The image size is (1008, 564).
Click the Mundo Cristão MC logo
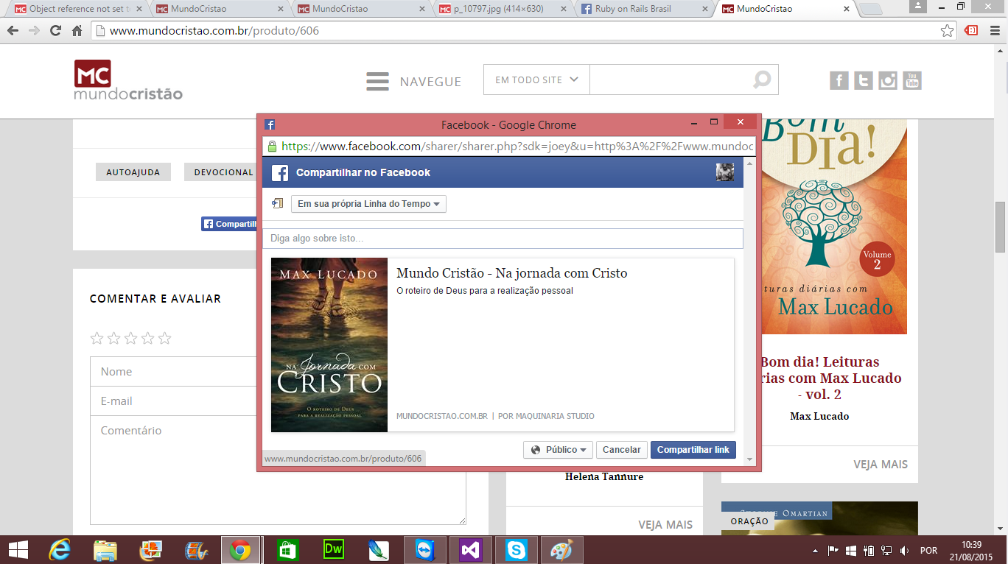(x=128, y=80)
